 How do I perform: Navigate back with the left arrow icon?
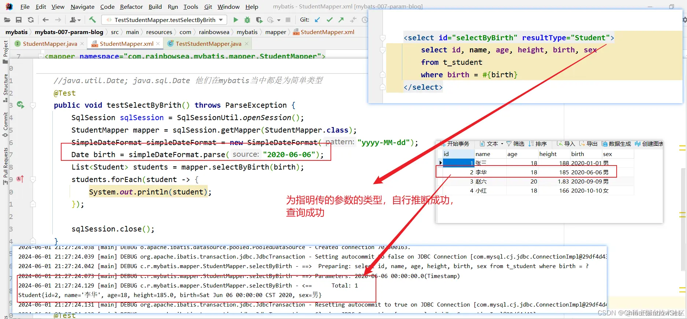click(45, 20)
